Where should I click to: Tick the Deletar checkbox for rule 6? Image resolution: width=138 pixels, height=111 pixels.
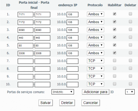(x=130, y=53)
